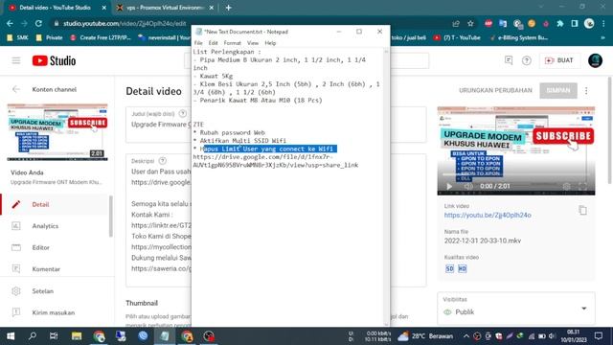Select the HD quality badge
Screen dimensions: 613x345
point(462,268)
